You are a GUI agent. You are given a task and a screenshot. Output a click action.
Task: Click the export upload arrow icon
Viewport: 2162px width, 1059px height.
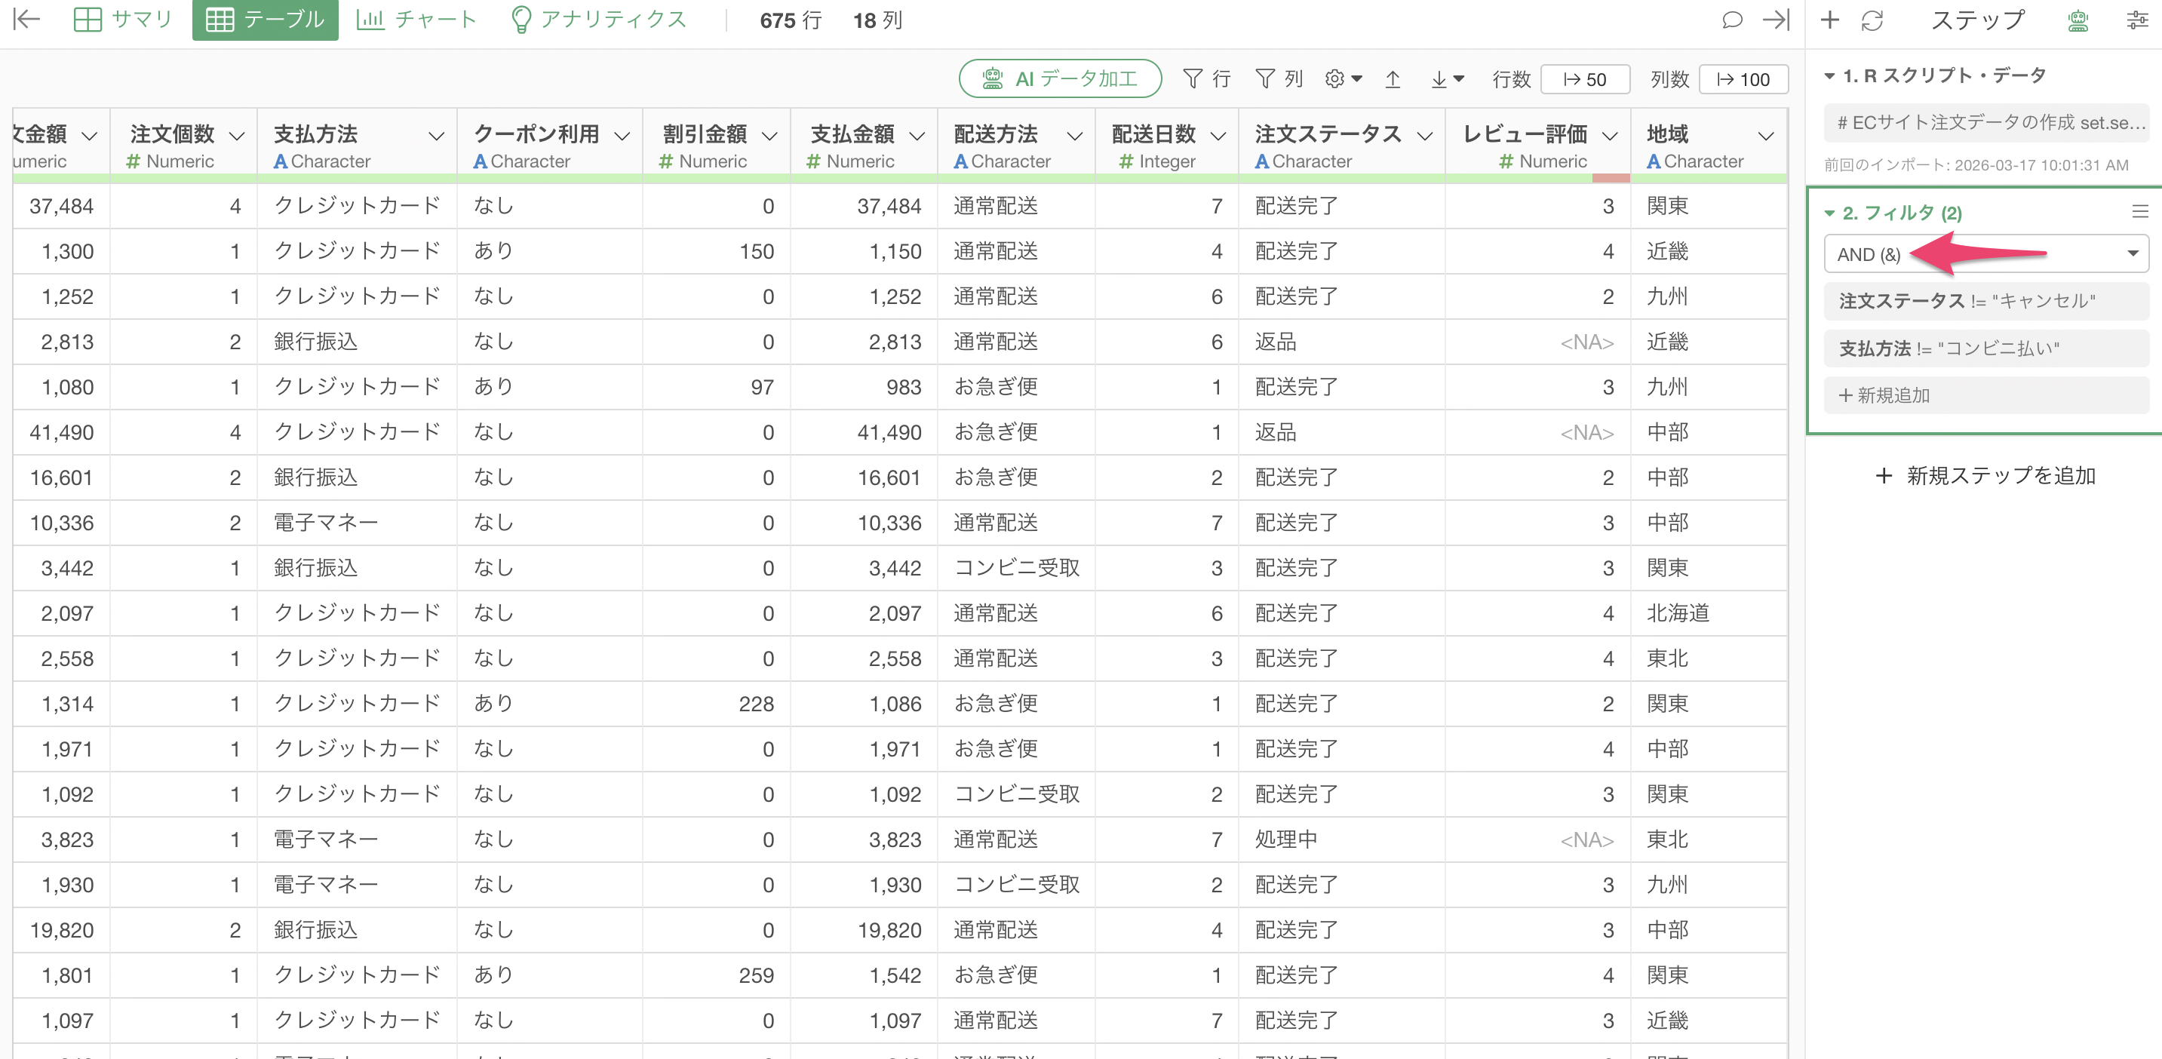(1393, 79)
